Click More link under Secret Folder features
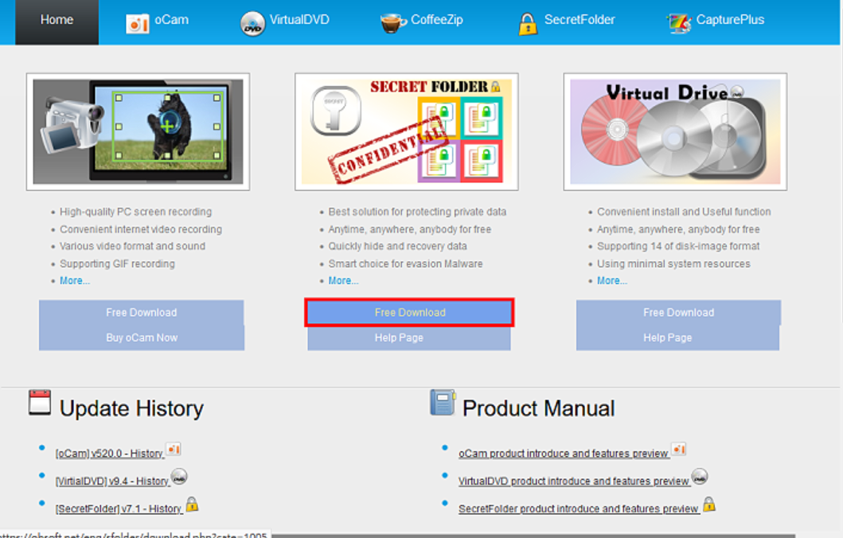 [344, 281]
